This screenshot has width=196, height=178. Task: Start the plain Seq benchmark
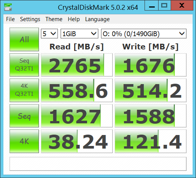pos(24,116)
